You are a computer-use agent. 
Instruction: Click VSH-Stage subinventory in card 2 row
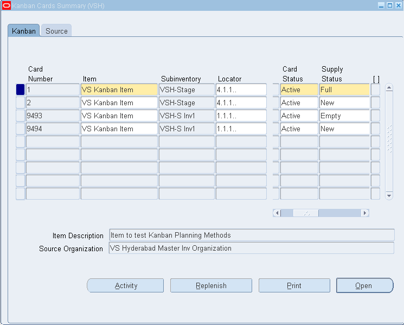click(x=187, y=103)
